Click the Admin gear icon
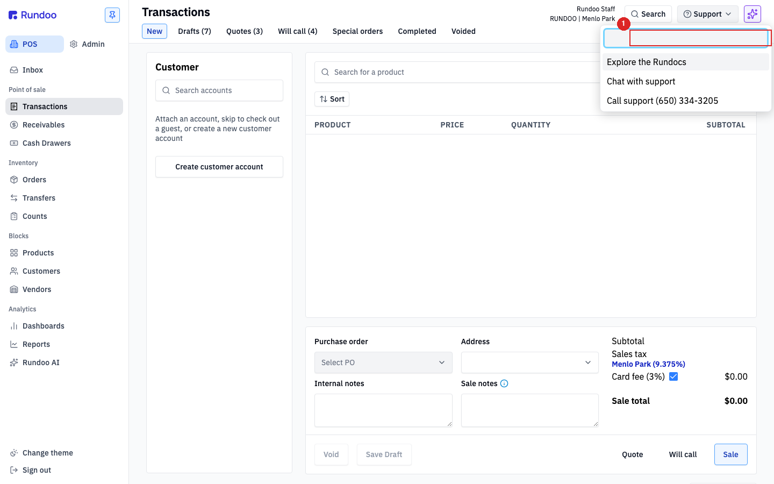The width and height of the screenshot is (774, 484). [x=74, y=44]
